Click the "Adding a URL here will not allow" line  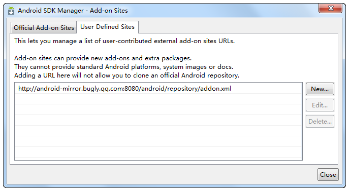click(x=126, y=75)
